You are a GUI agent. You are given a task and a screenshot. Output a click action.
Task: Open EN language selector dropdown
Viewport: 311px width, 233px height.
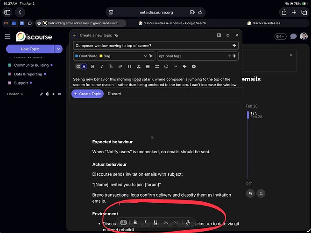click(x=280, y=36)
